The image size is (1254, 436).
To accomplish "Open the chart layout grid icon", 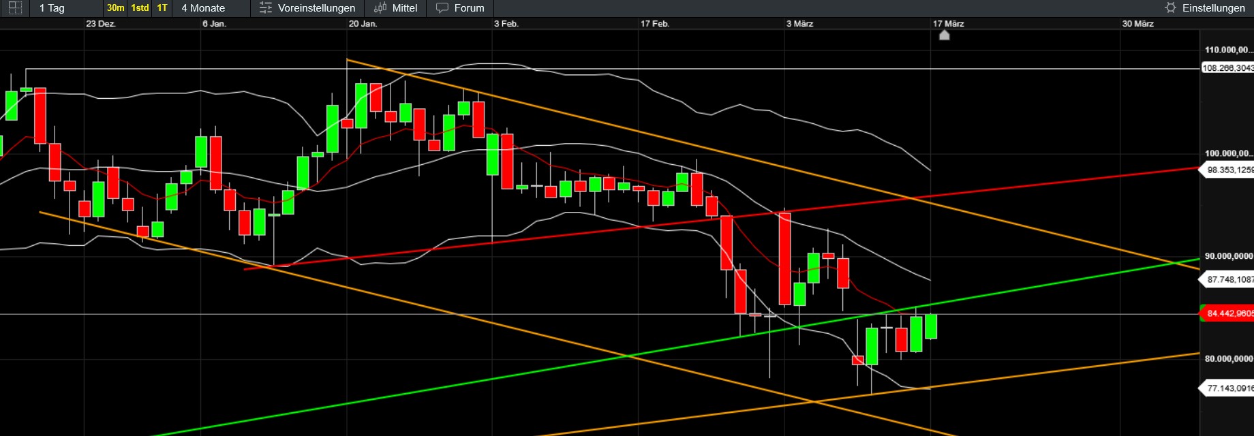I will tap(14, 8).
